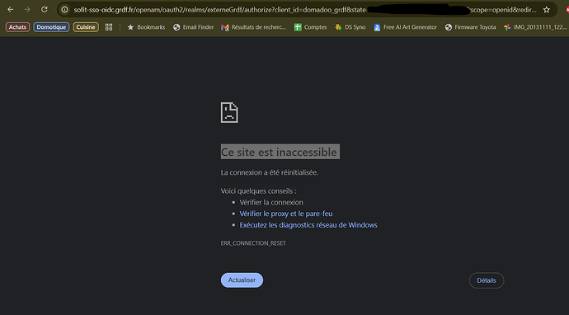The width and height of the screenshot is (569, 315).
Task: Expand the Cuisine tab group
Action: (x=86, y=27)
